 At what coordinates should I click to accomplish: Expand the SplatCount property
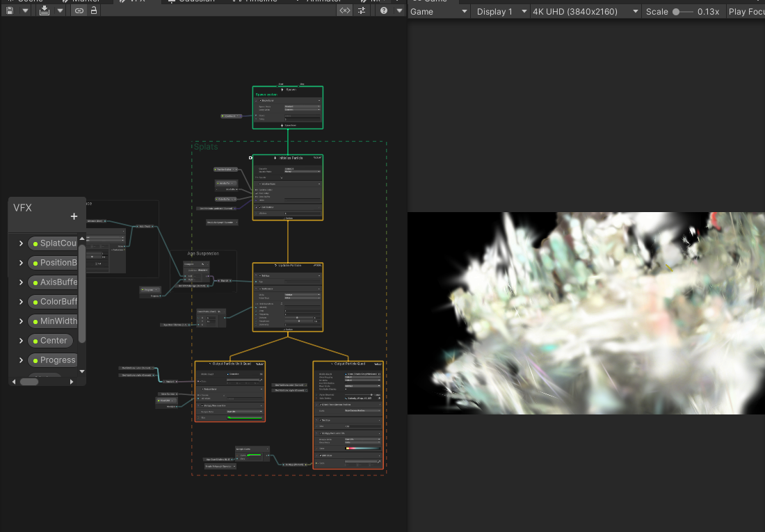21,243
